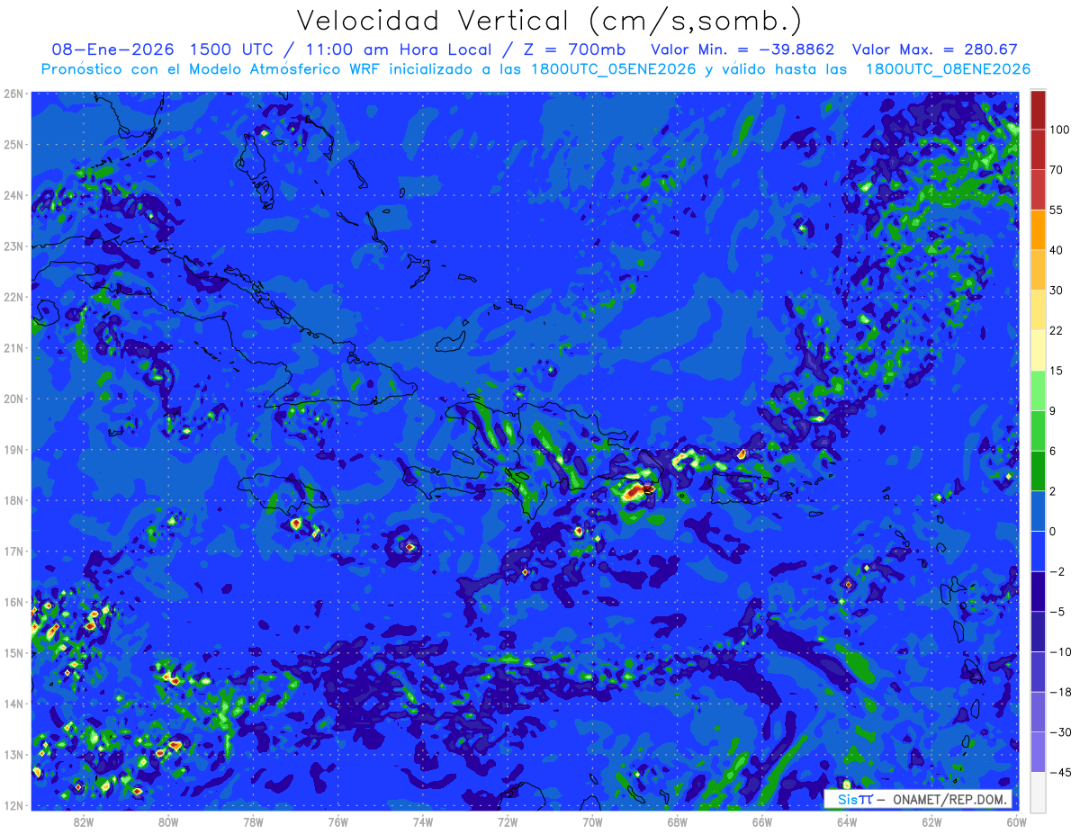The width and height of the screenshot is (1080, 834).
Task: Click the '82W' longitude label
Action: pos(84,821)
